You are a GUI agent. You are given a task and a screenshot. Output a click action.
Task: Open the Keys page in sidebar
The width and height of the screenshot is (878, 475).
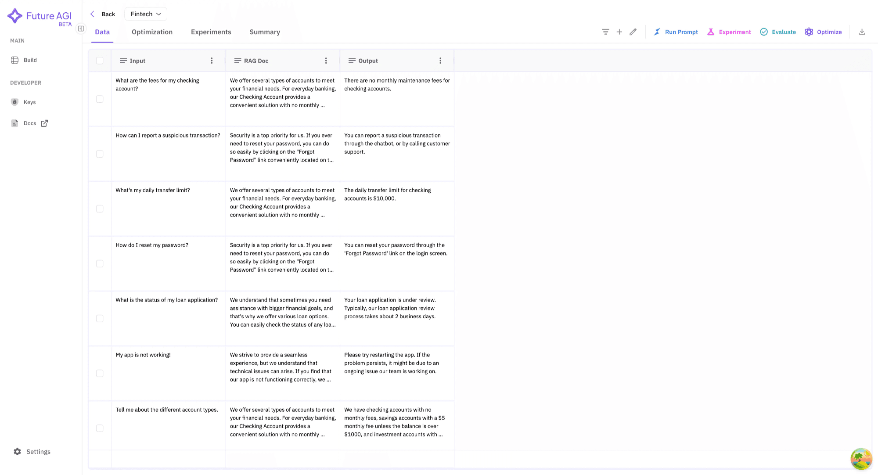29,102
